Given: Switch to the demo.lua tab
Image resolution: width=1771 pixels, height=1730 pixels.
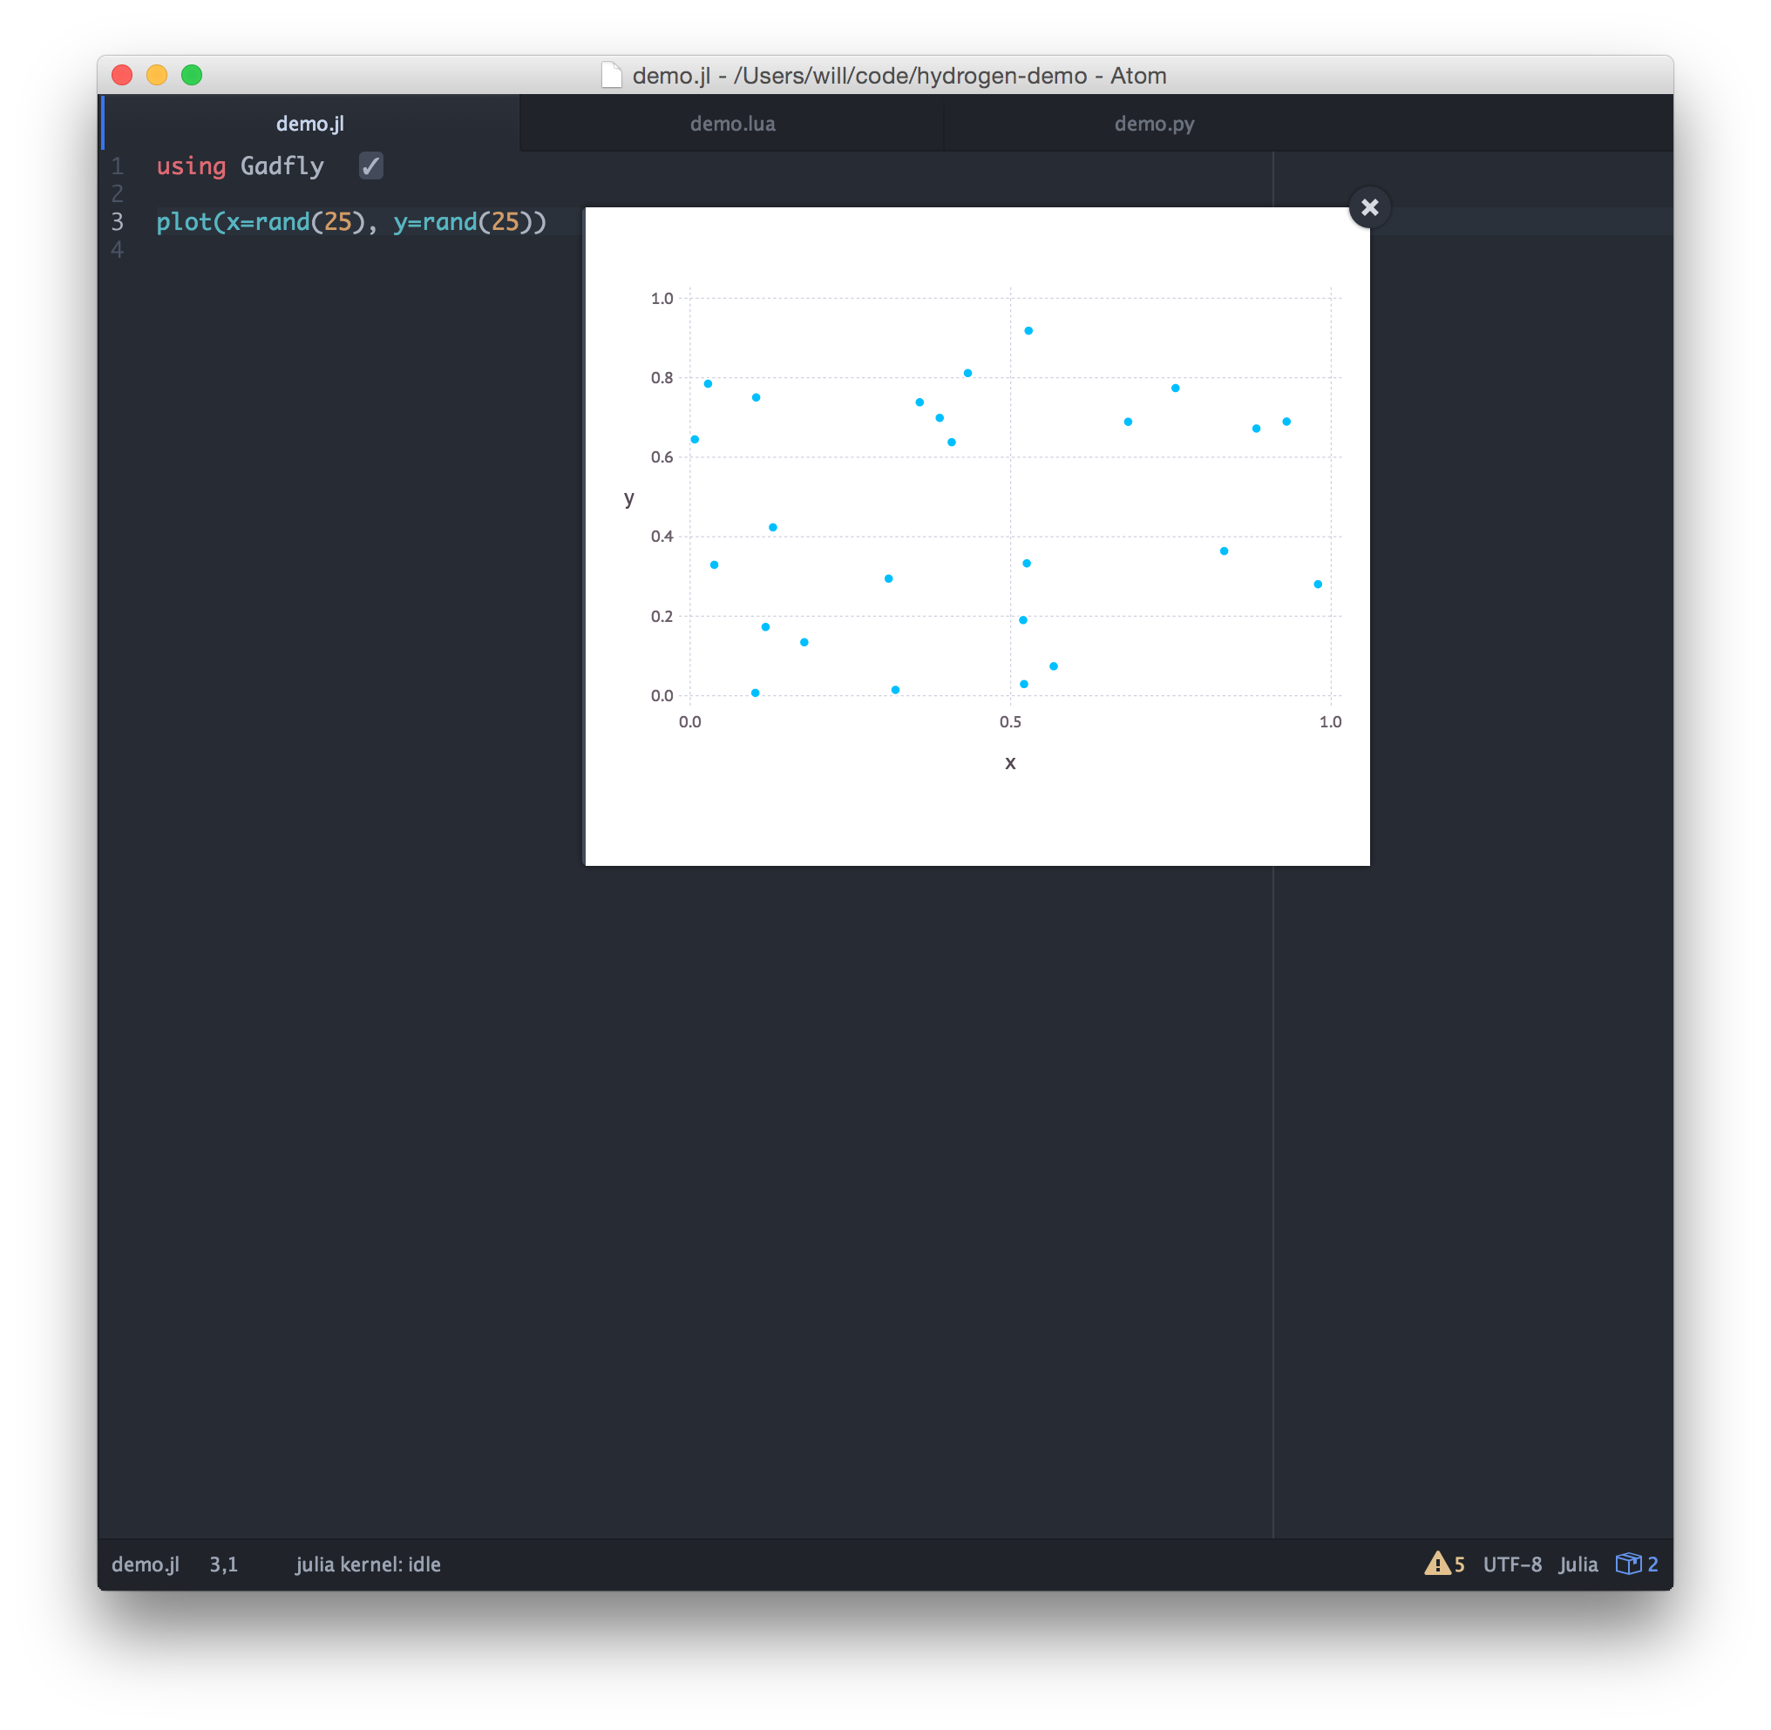Looking at the screenshot, I should point(732,124).
